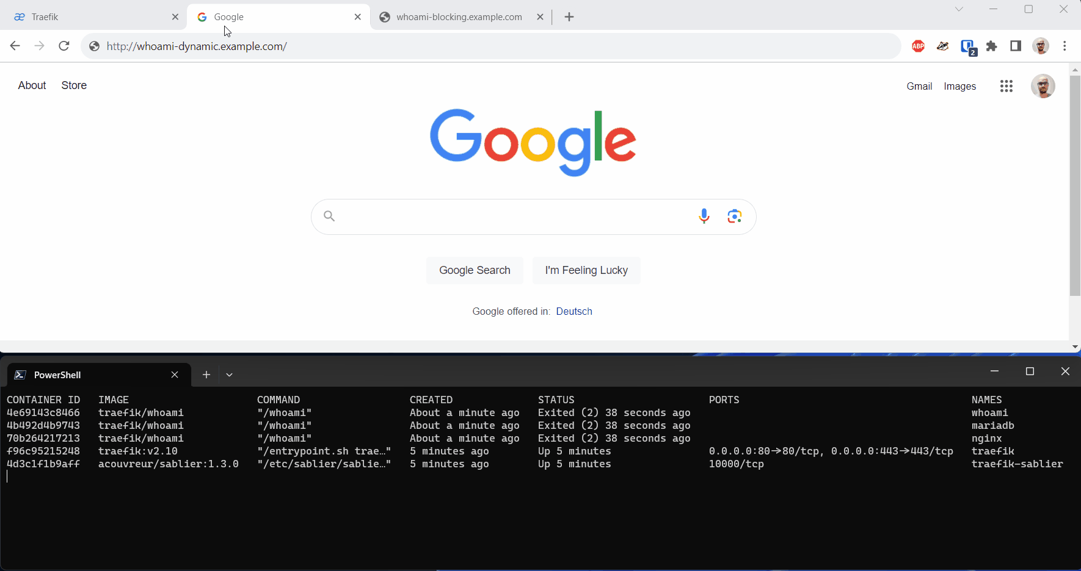The image size is (1081, 571).
Task: Click container ID 4b492d4b9743
Action: coord(43,426)
